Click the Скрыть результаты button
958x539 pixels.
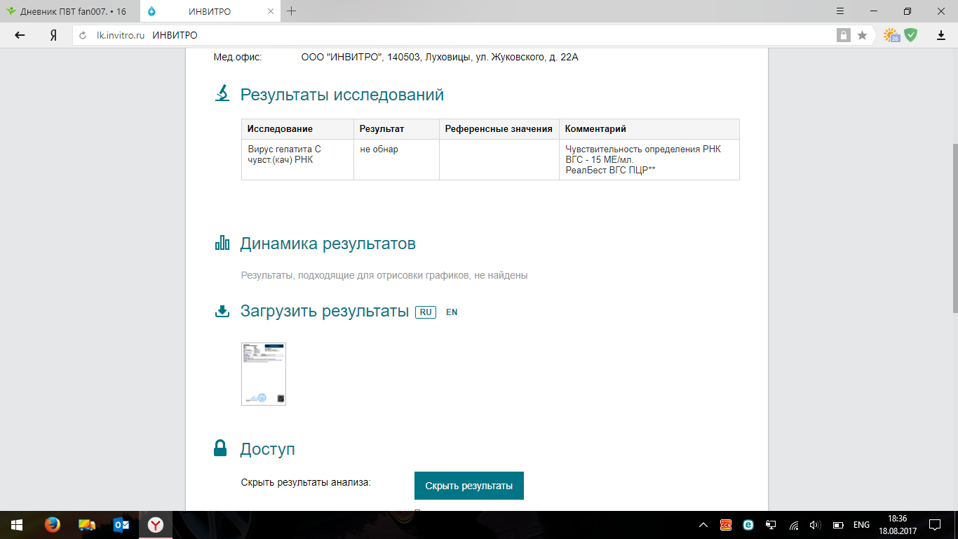click(468, 486)
